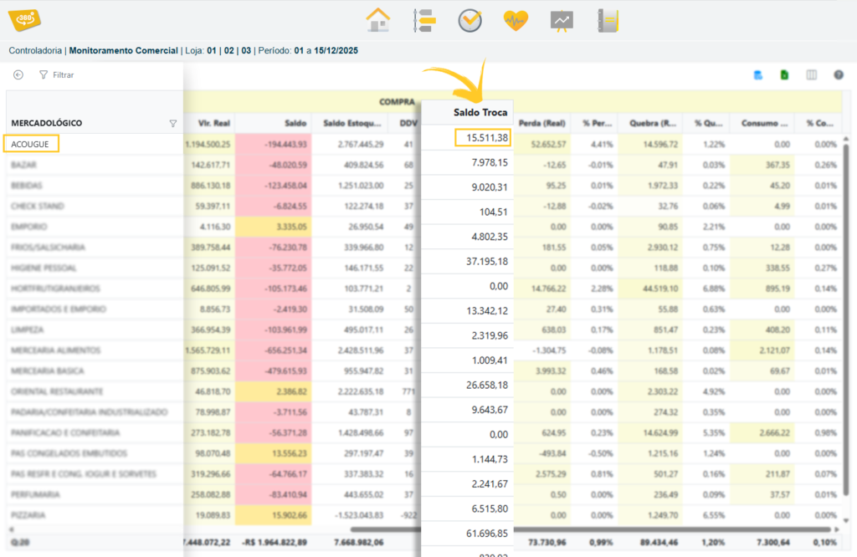Open the MERCADOLÓGICO column filter funnel
857x557 pixels.
click(173, 123)
